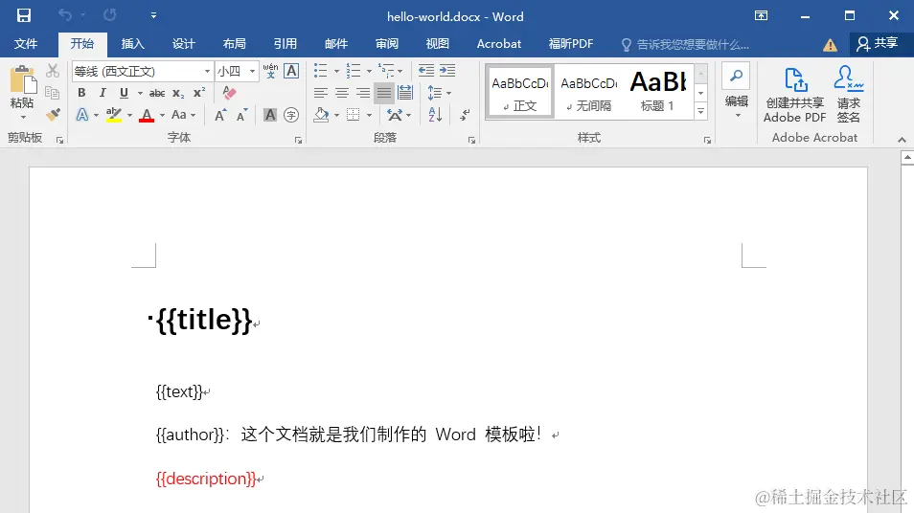Apply bullet list

pyautogui.click(x=321, y=71)
